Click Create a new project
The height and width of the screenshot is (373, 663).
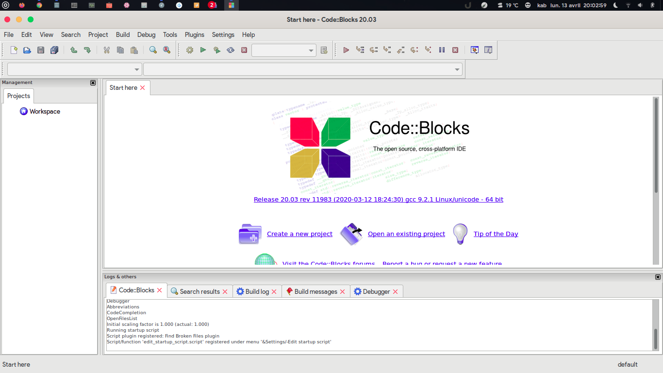click(x=299, y=234)
